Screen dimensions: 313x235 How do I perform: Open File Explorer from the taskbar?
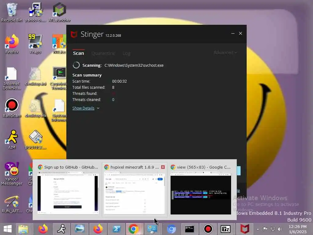[x=23, y=229]
